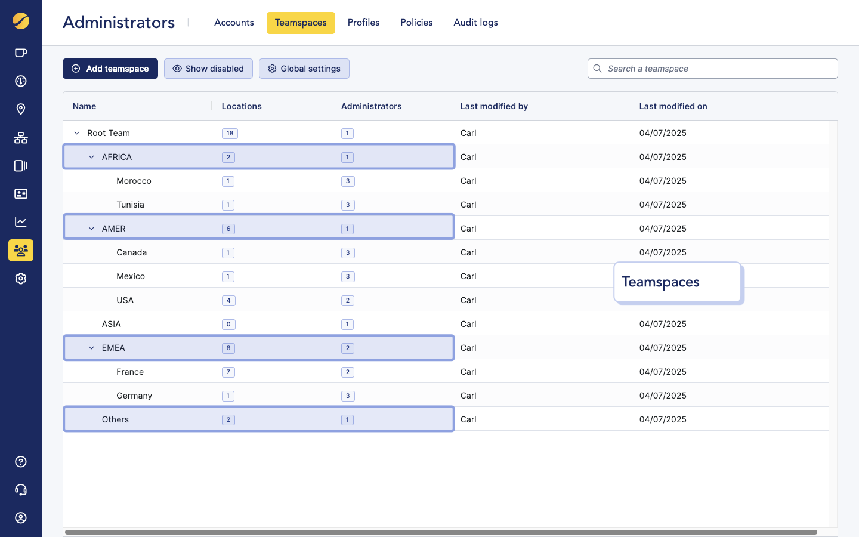Open the ID badge icon in sidebar
The image size is (859, 537).
pos(21,193)
